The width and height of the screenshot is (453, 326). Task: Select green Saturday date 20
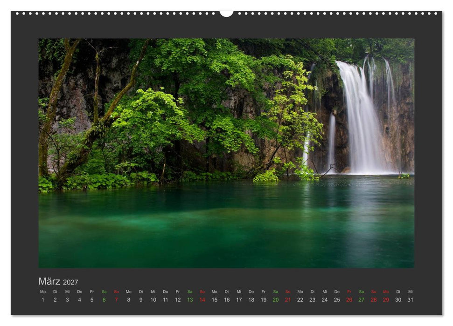[276, 300]
